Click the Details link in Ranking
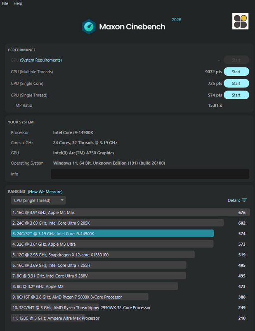This screenshot has height=331, width=255. [x=234, y=200]
